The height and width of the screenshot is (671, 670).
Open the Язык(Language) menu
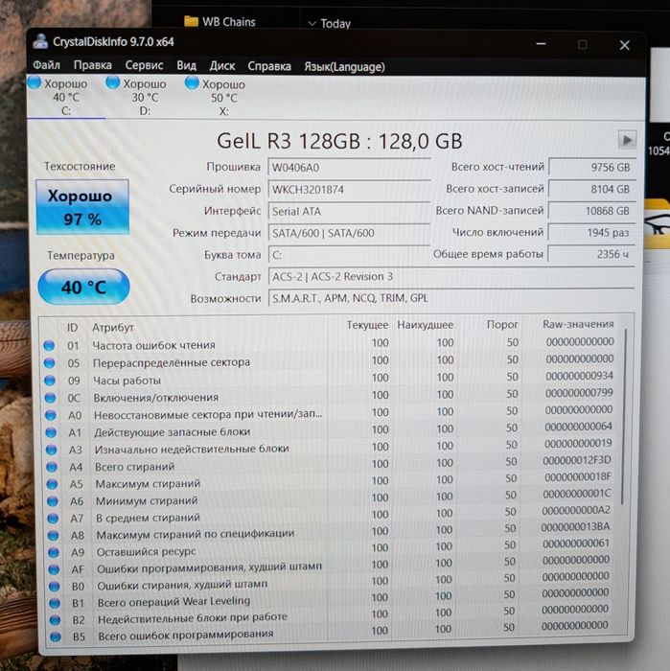coord(344,67)
